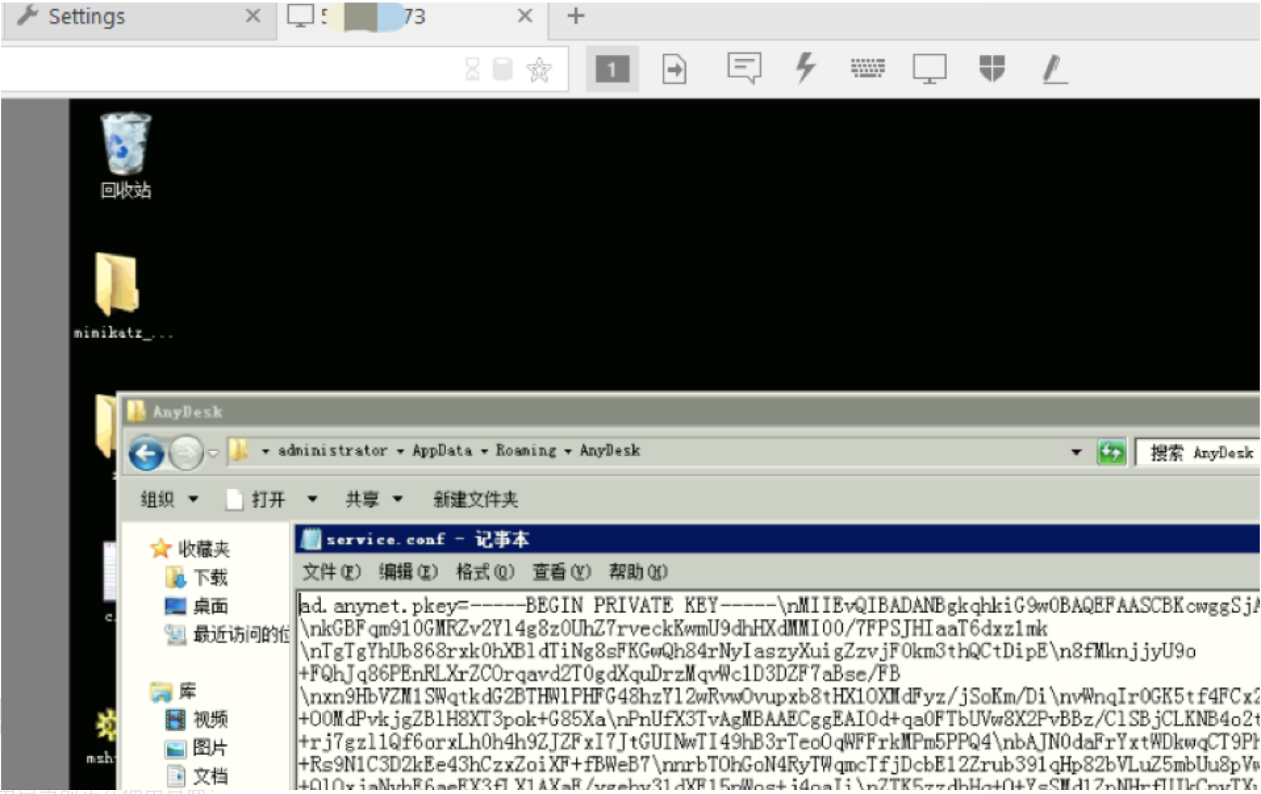1261x794 pixels.
Task: Expand the 打开 button dropdown arrow
Action: [312, 499]
